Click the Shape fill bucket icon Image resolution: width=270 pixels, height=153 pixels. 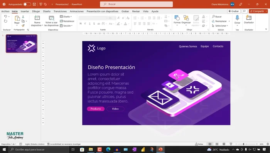point(204,17)
